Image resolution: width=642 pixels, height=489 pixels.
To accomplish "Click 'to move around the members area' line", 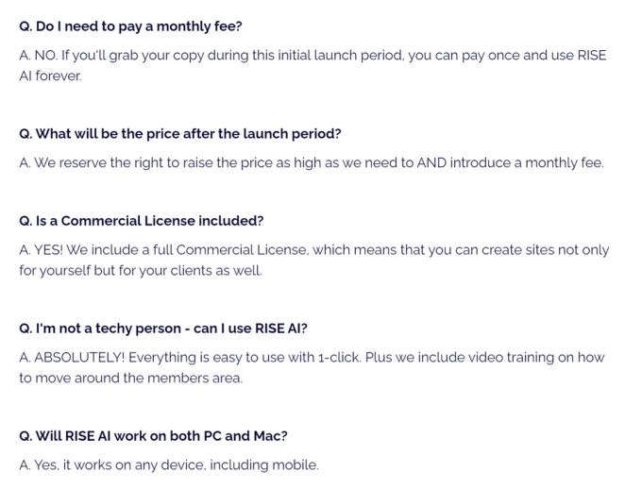I will (x=130, y=378).
